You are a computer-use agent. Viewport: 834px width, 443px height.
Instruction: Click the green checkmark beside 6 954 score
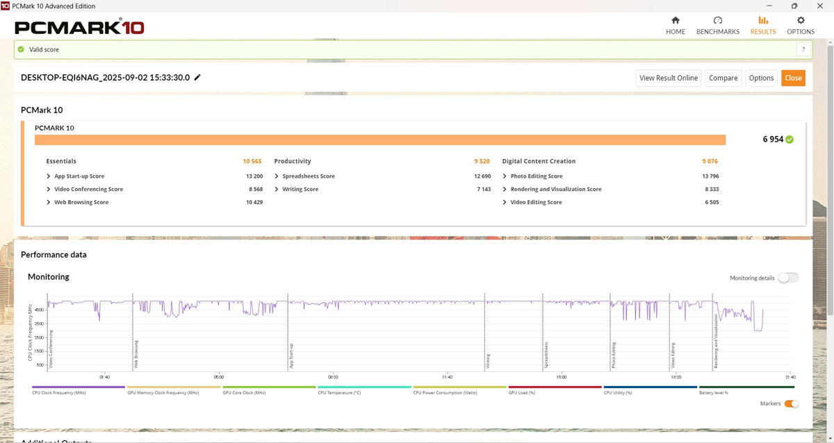click(x=790, y=140)
